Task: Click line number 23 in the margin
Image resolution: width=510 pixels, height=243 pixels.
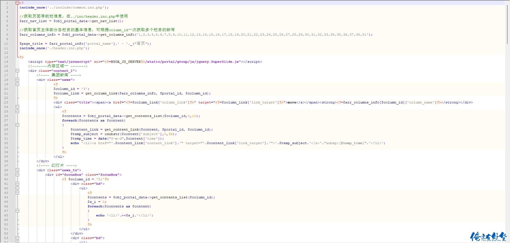Action: (x=6, y=102)
